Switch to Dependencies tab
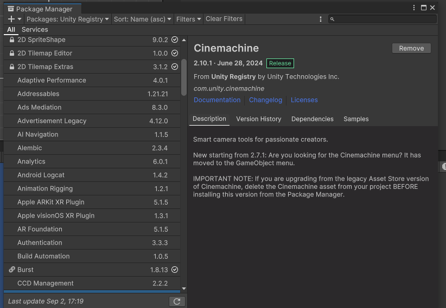The image size is (446, 308). [313, 119]
